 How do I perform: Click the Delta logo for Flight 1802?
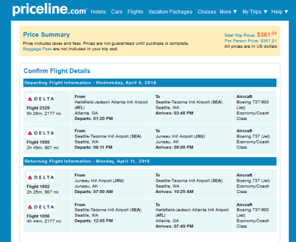pyautogui.click(x=41, y=178)
